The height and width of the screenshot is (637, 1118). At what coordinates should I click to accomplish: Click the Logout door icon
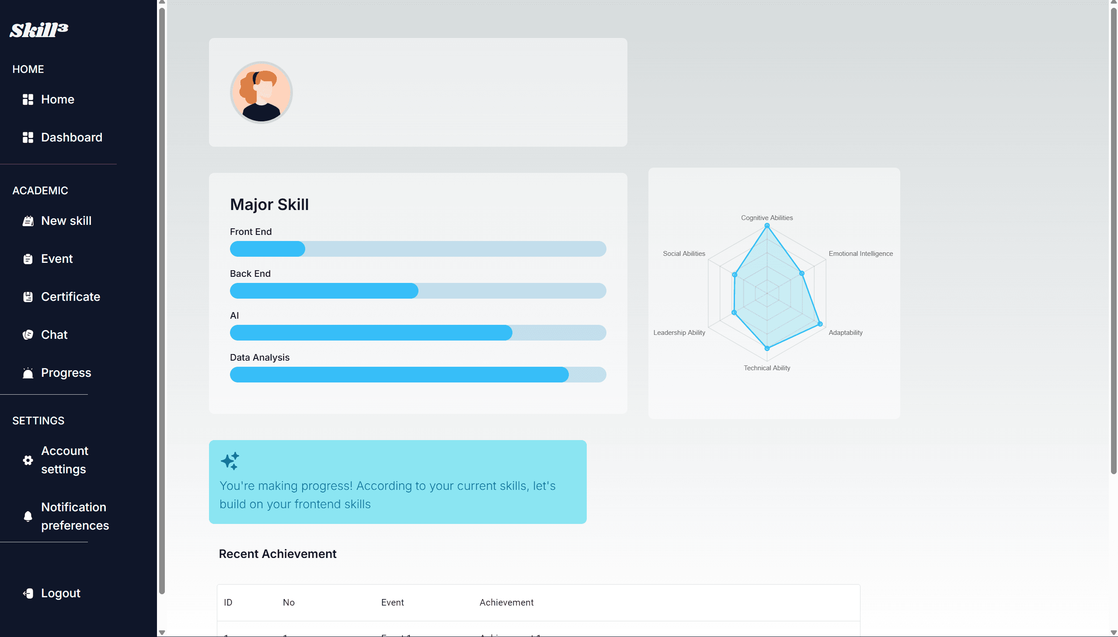coord(28,593)
